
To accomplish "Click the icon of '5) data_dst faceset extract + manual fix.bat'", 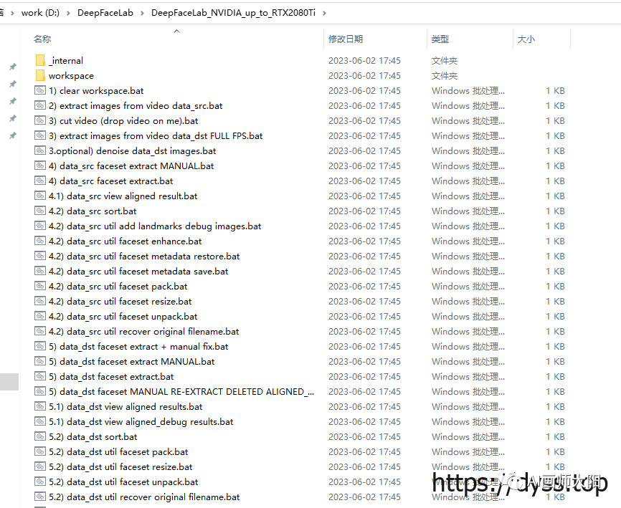I will click(40, 346).
